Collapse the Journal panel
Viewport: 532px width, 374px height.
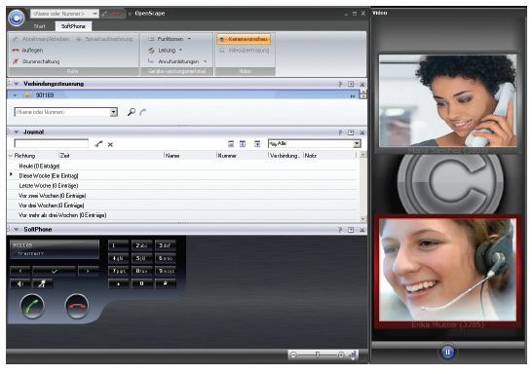[x=16, y=131]
